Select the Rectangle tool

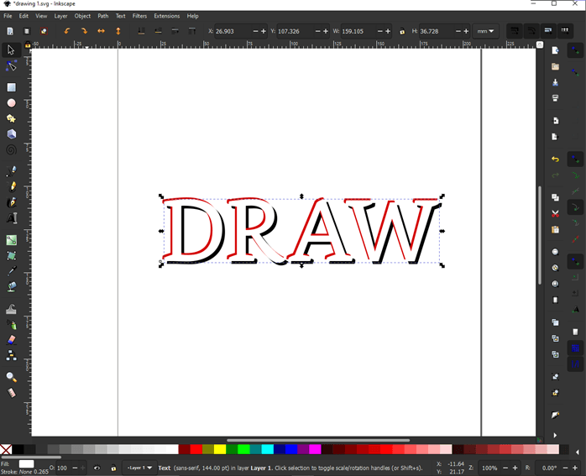[11, 87]
